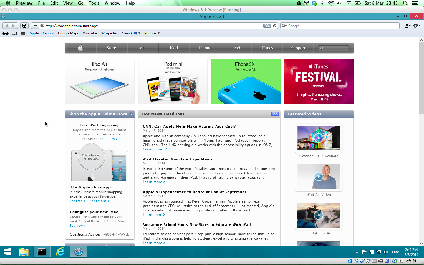Click the page vertical scrollbar thumb
Viewport: 424px width, 265px height.
point(421,78)
